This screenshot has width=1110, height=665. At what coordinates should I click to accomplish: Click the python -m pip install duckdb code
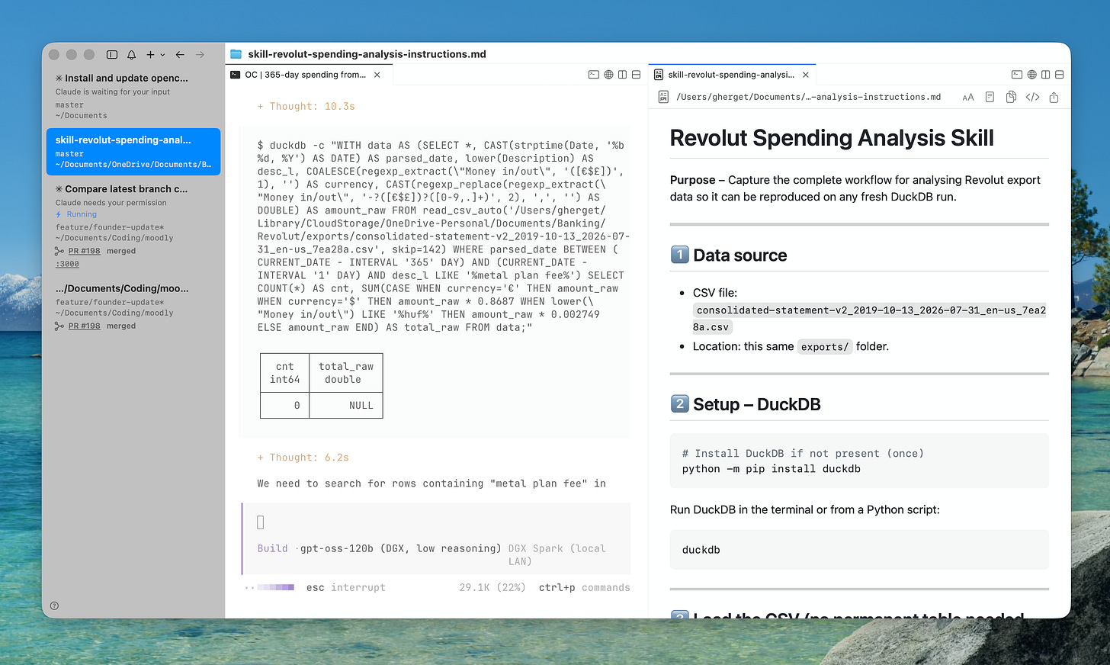(772, 469)
